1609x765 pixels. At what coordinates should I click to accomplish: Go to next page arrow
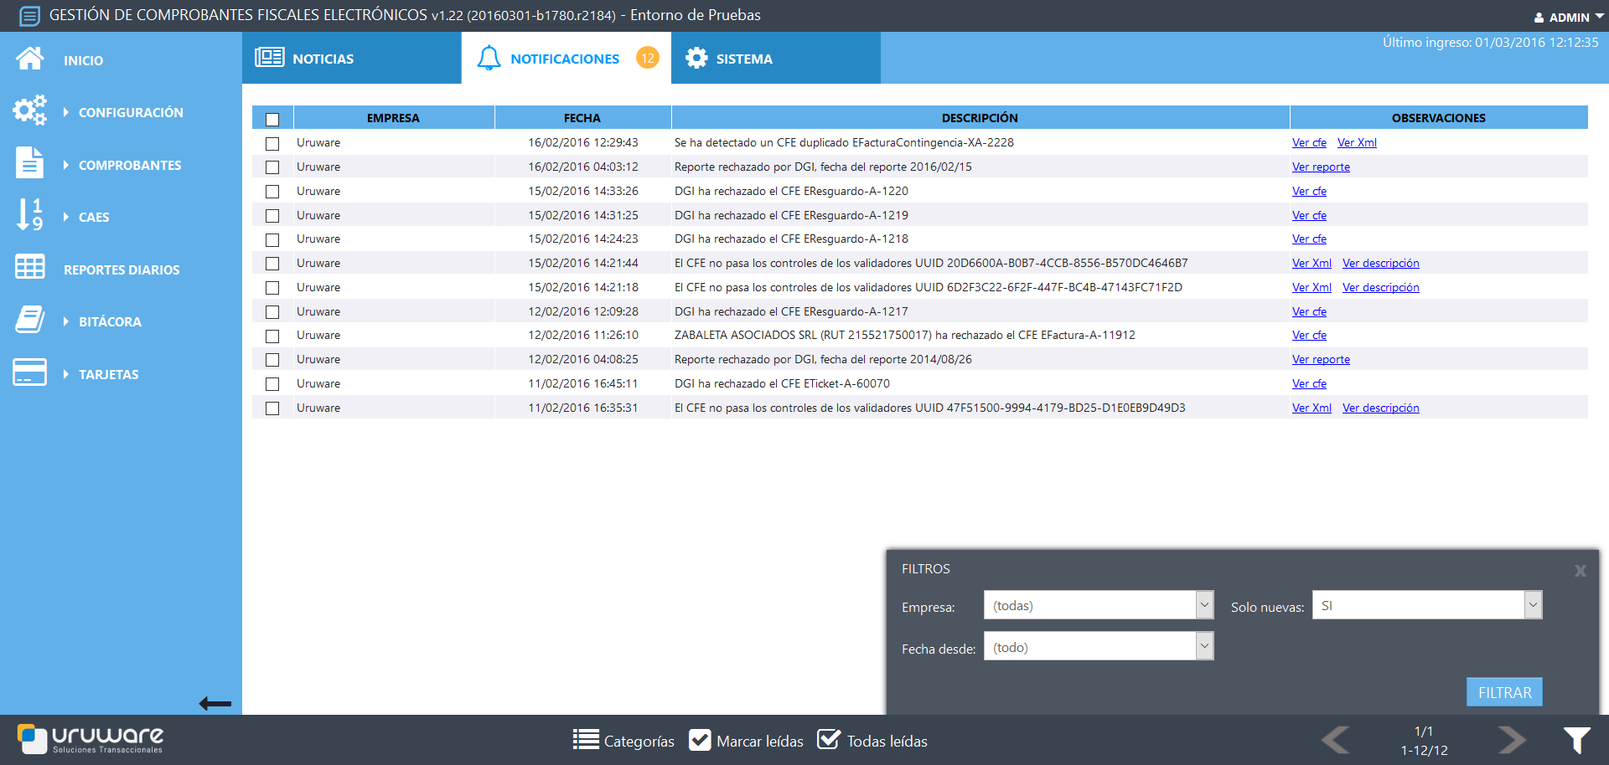tap(1512, 740)
